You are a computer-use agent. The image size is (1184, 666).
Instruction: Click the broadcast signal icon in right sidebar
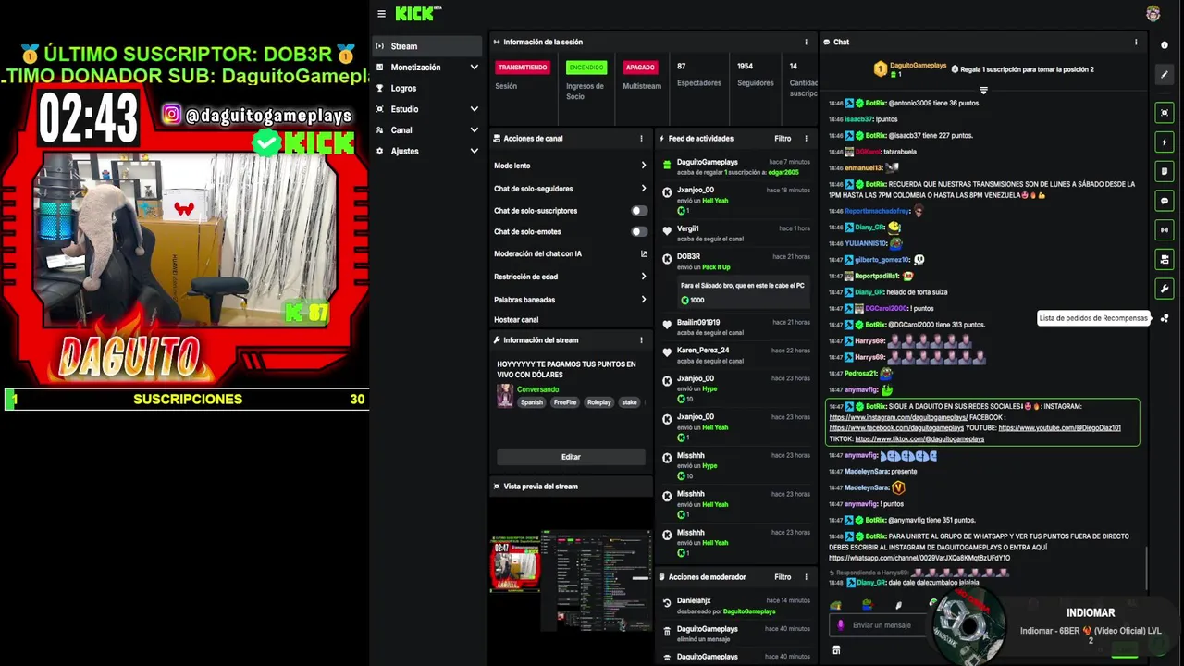click(1165, 229)
